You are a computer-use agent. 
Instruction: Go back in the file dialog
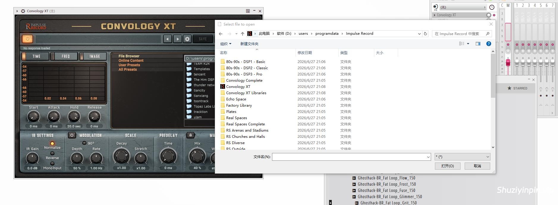221,34
